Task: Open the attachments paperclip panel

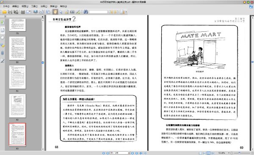Action: click(2, 53)
